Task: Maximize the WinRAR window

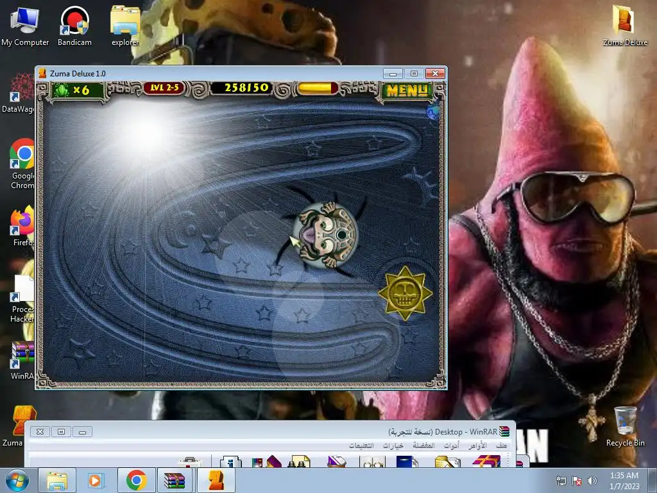Action: point(61,431)
